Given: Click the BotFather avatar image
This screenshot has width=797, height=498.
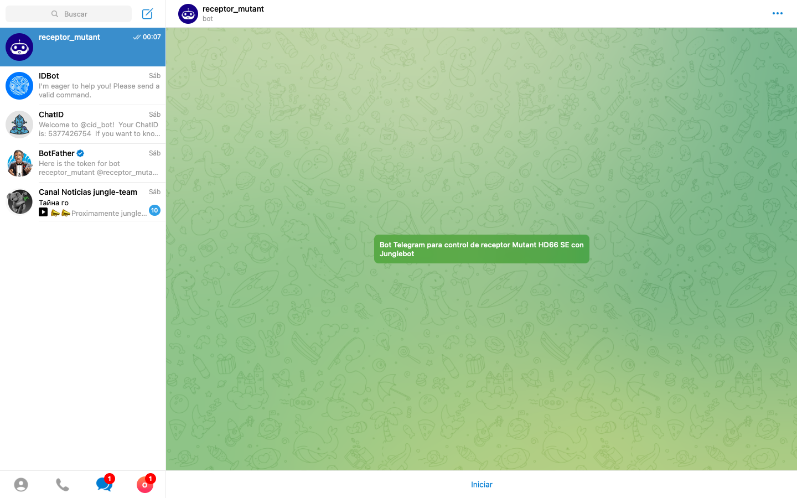Looking at the screenshot, I should point(19,163).
